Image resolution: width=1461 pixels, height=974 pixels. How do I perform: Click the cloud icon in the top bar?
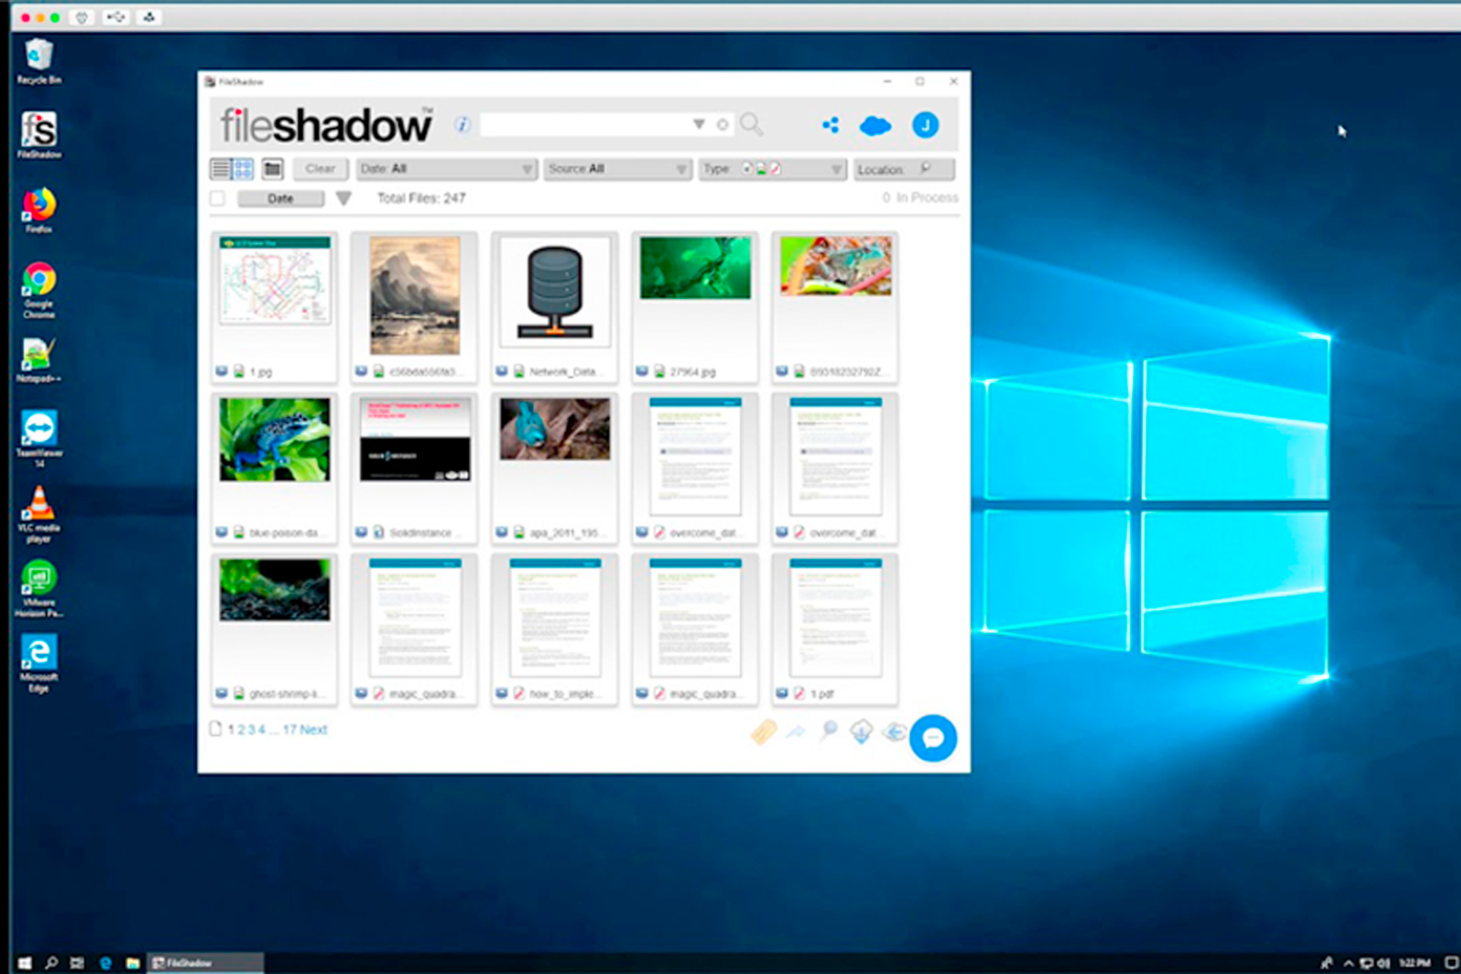(x=875, y=125)
